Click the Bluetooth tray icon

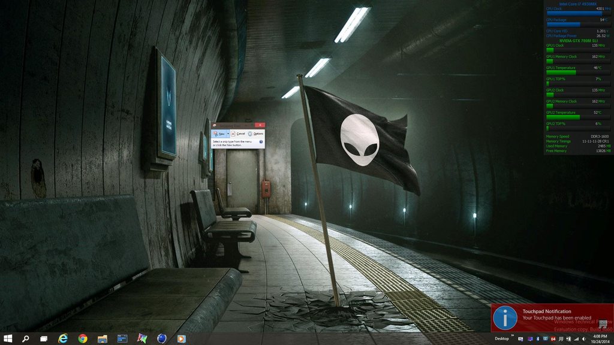538,339
